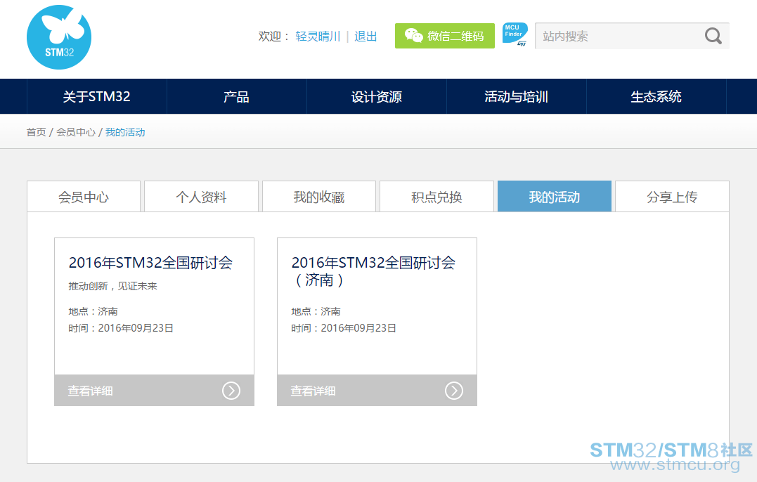Click the arrow circle on 济南 seminar card

tap(454, 391)
